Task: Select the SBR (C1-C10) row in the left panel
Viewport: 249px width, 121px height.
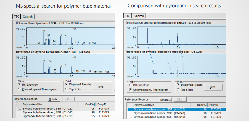Action: pos(65,116)
